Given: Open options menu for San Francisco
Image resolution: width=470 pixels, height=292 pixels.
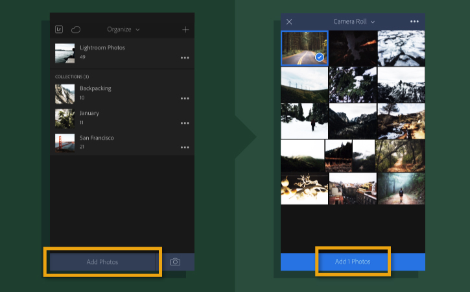Looking at the screenshot, I should pyautogui.click(x=185, y=147).
